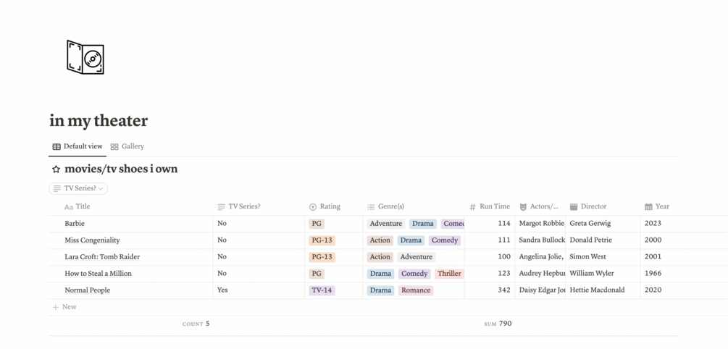Image resolution: width=728 pixels, height=349 pixels.
Task: Click the Run Time hash icon
Action: [472, 207]
